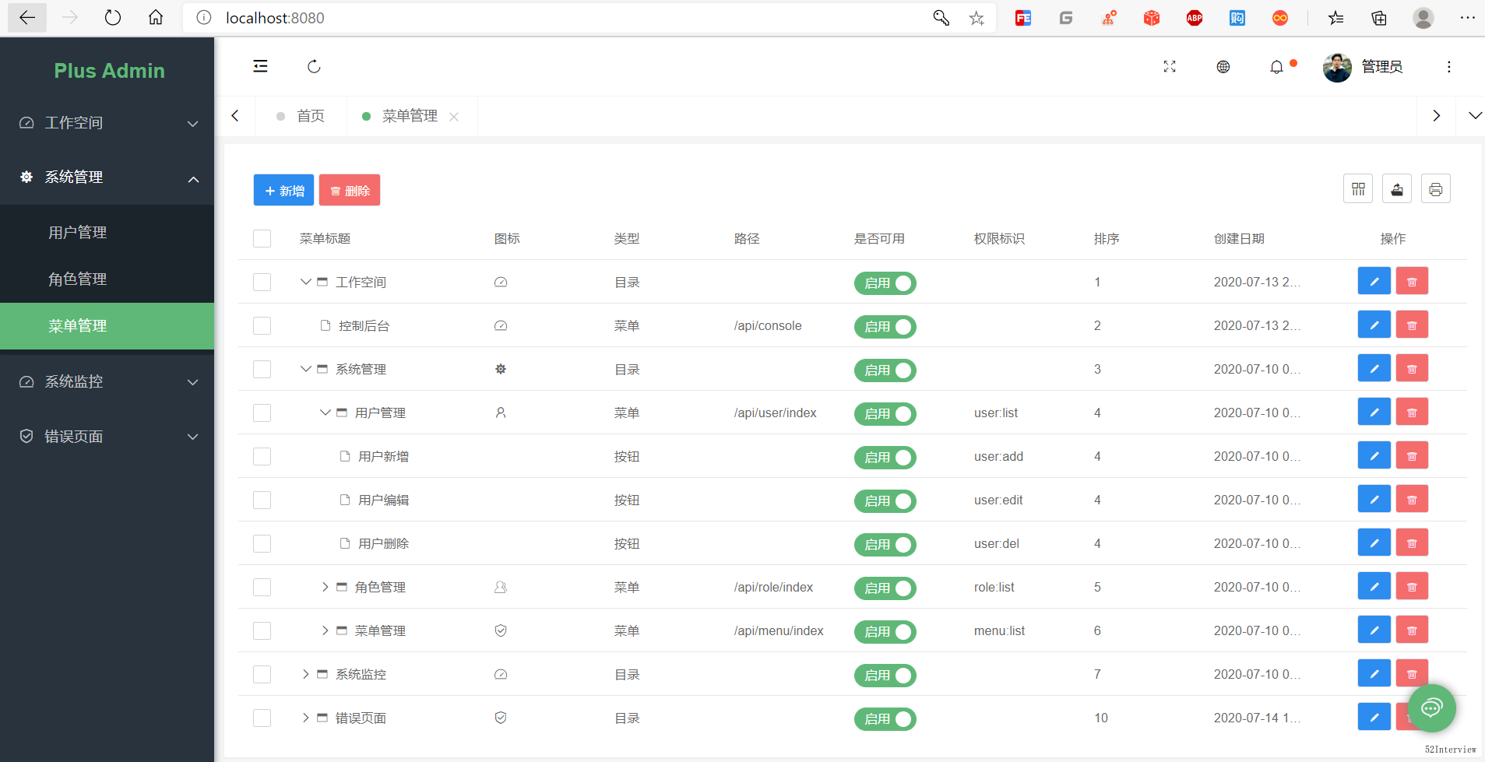The height and width of the screenshot is (762, 1485).
Task: Click the 新增 button
Action: (283, 190)
